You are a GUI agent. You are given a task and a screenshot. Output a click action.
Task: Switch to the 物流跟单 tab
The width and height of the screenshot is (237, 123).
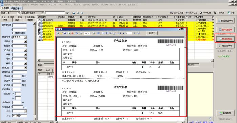(x=30, y=17)
